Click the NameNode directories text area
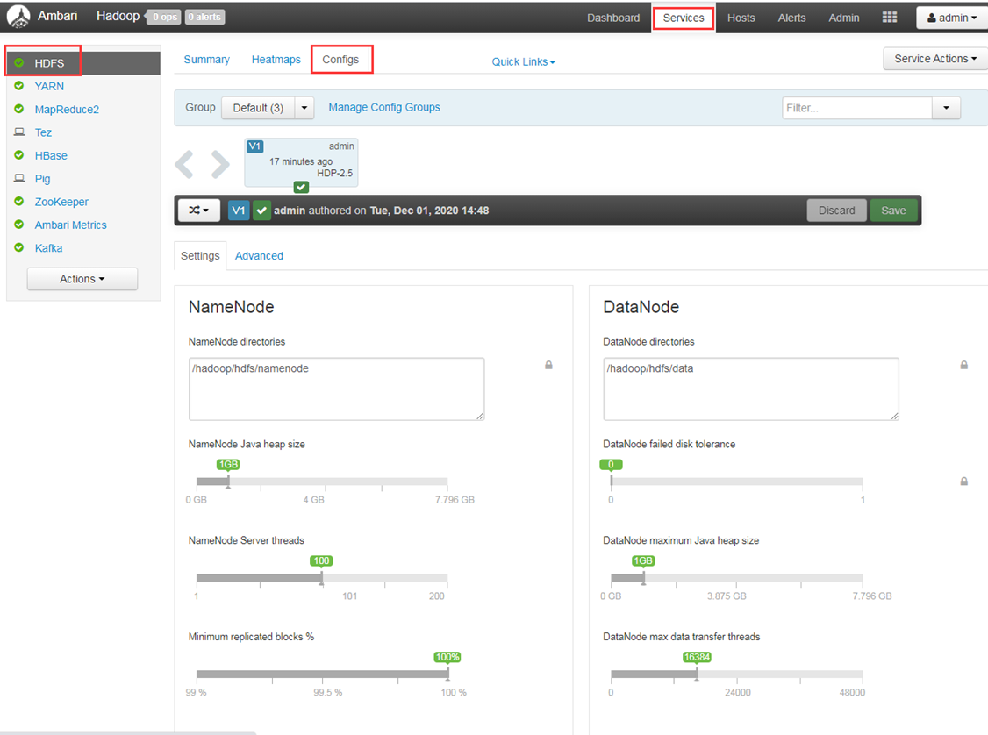Viewport: 988px width, 735px height. (x=336, y=389)
